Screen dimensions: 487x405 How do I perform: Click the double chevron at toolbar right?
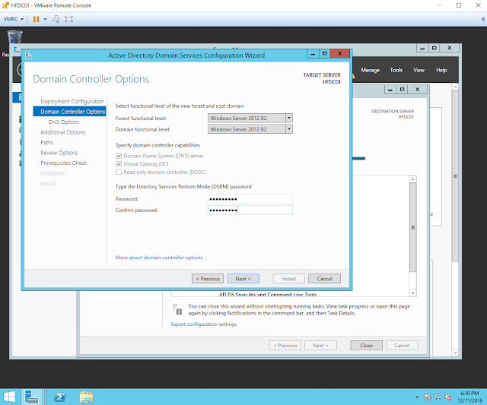[483, 19]
